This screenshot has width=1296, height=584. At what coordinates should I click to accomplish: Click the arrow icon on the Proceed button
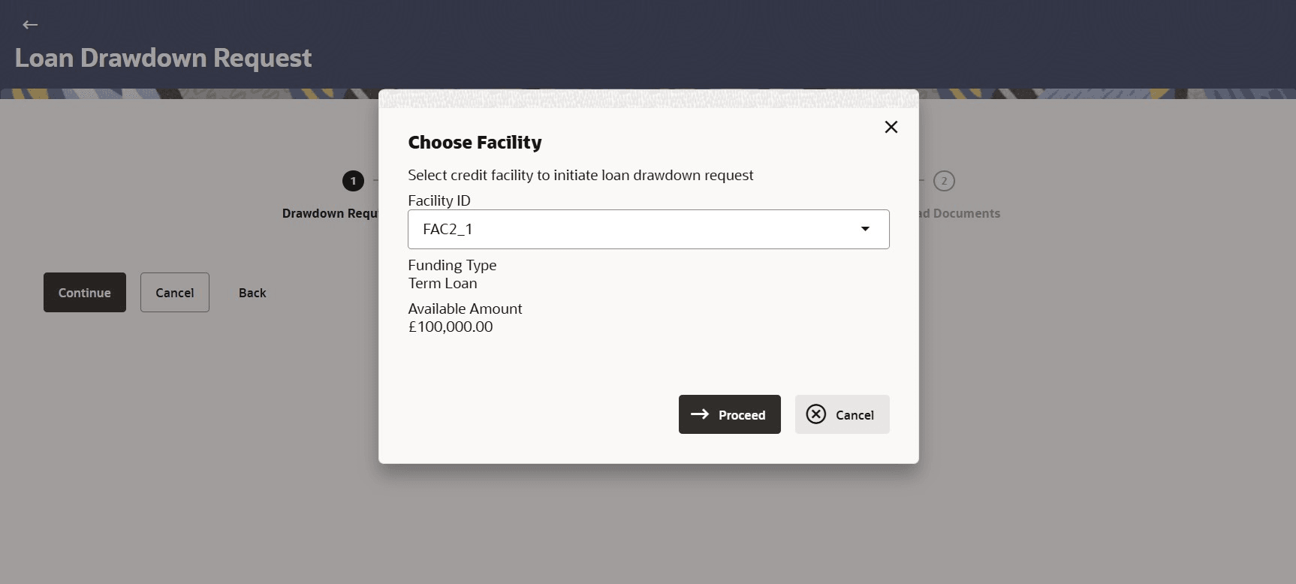(x=700, y=414)
